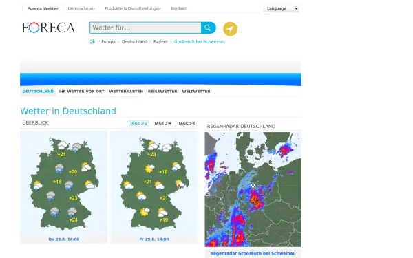The image size is (413, 258).
Task: Open the Language dropdown
Action: click(x=281, y=8)
